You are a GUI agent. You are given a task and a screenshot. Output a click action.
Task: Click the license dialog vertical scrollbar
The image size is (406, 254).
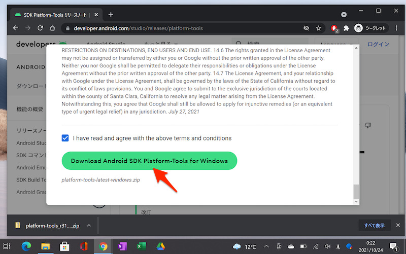(x=356, y=192)
